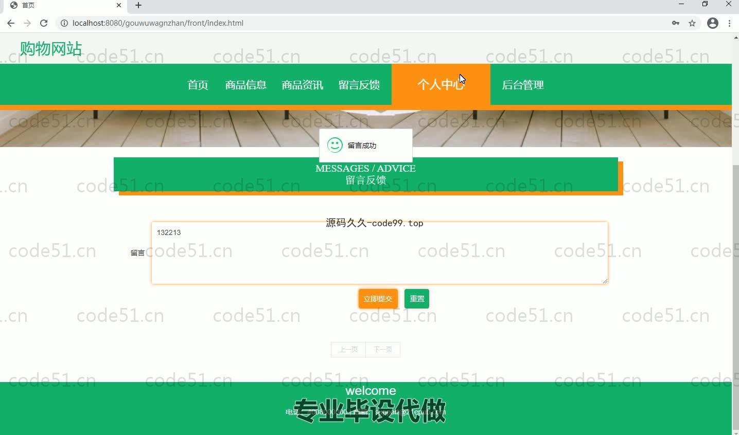Screen dimensions: 739x435
Task: Open saved passwords key icon
Action: tap(676, 23)
